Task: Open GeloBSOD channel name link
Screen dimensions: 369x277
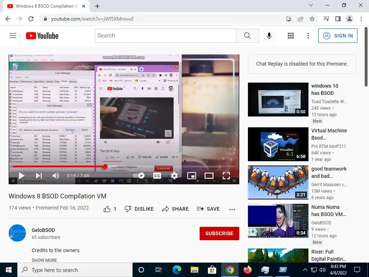Action: pyautogui.click(x=43, y=230)
